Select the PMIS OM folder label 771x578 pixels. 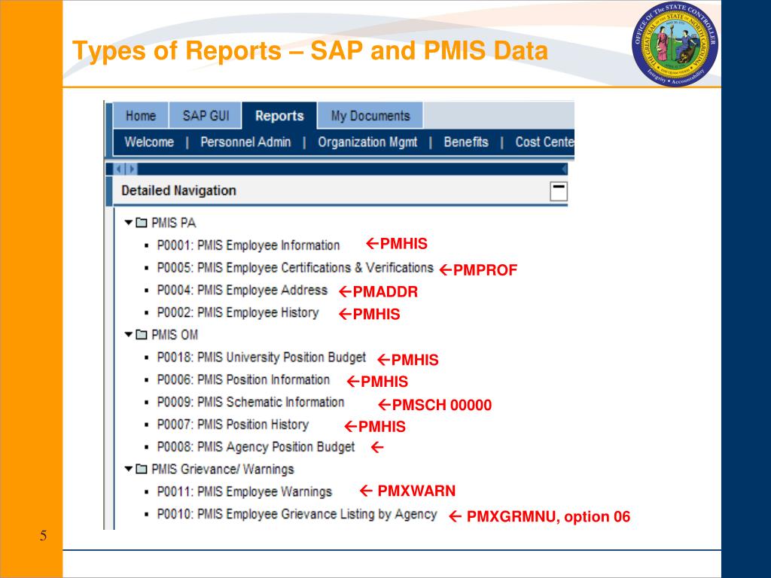point(175,335)
